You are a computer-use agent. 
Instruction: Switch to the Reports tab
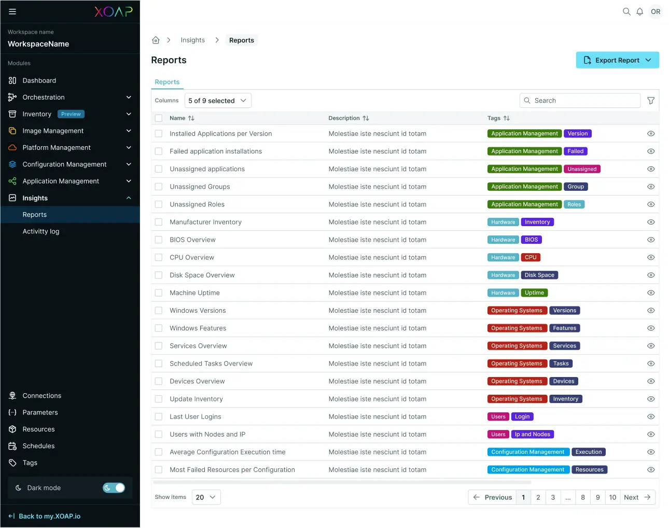click(x=167, y=82)
